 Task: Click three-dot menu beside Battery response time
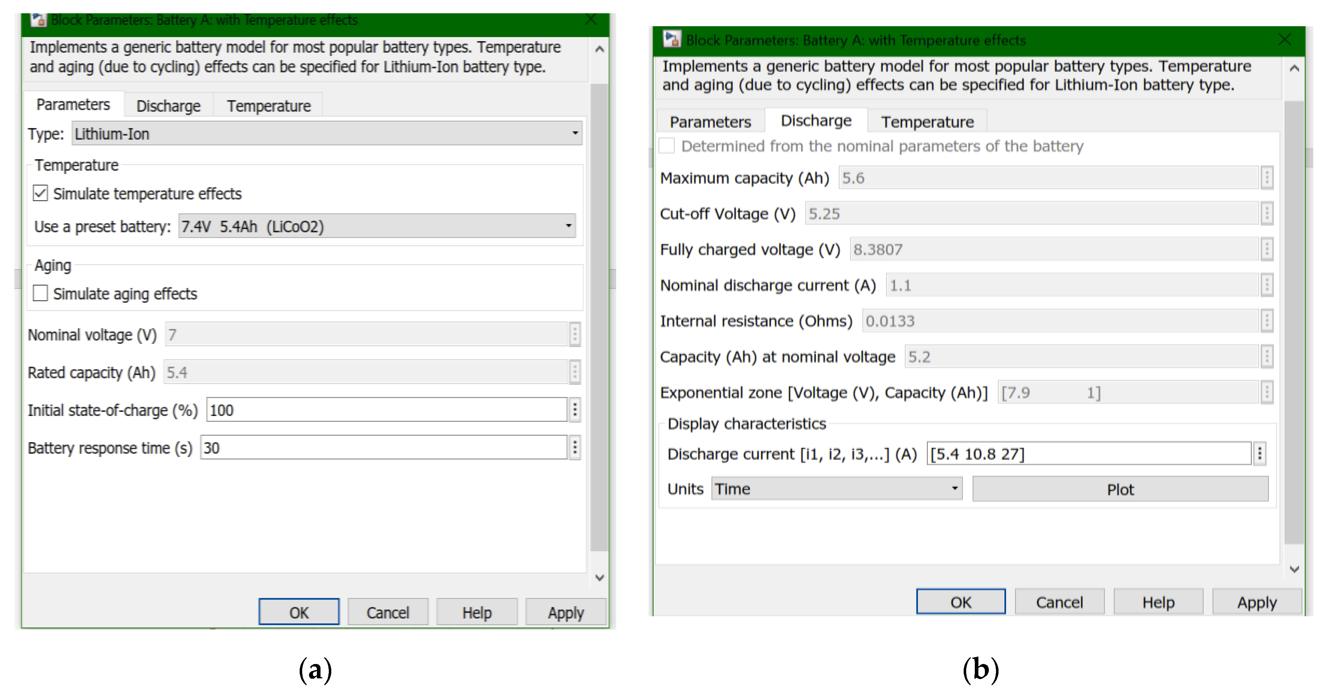575,447
